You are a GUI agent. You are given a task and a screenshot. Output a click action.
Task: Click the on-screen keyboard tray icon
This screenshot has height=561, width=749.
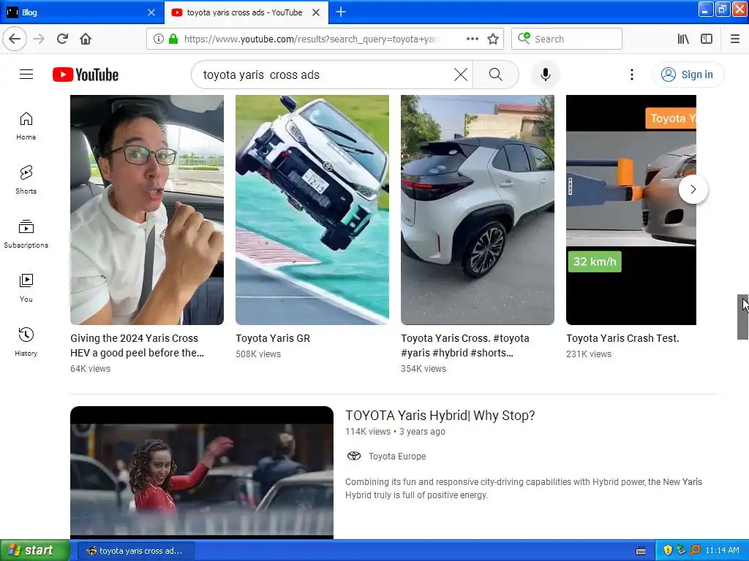(641, 551)
